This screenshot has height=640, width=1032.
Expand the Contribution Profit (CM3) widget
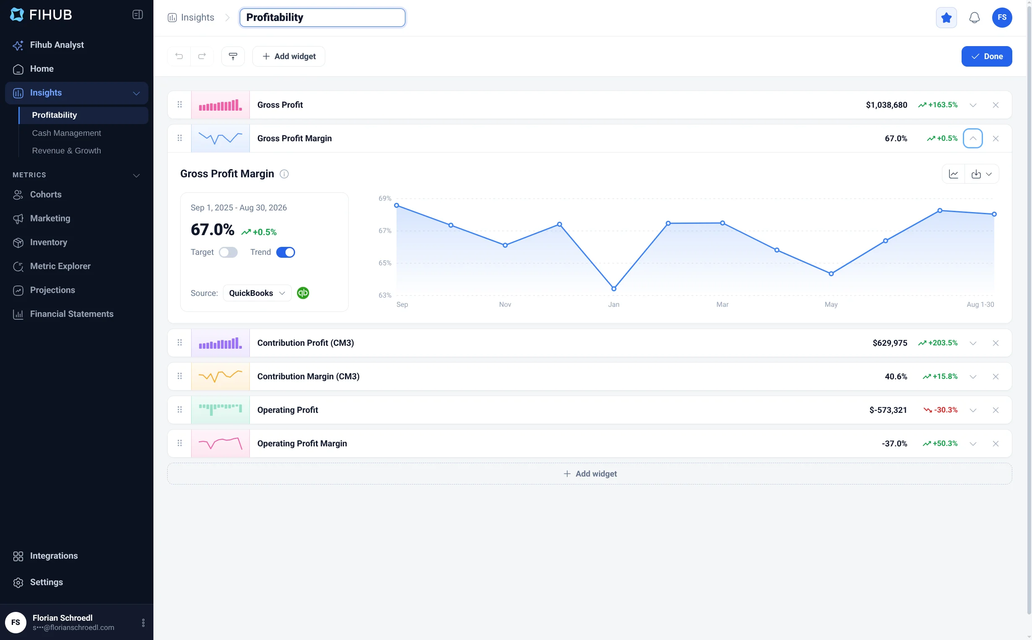pos(973,343)
